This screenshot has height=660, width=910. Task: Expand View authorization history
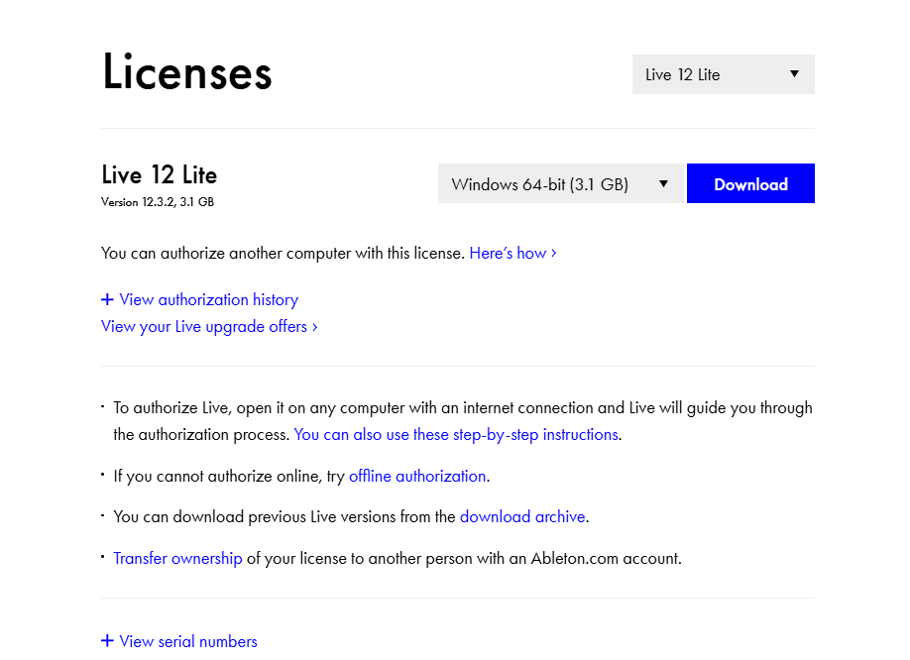click(x=208, y=300)
